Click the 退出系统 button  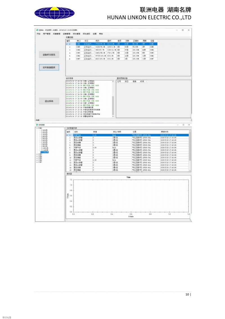(x=49, y=101)
